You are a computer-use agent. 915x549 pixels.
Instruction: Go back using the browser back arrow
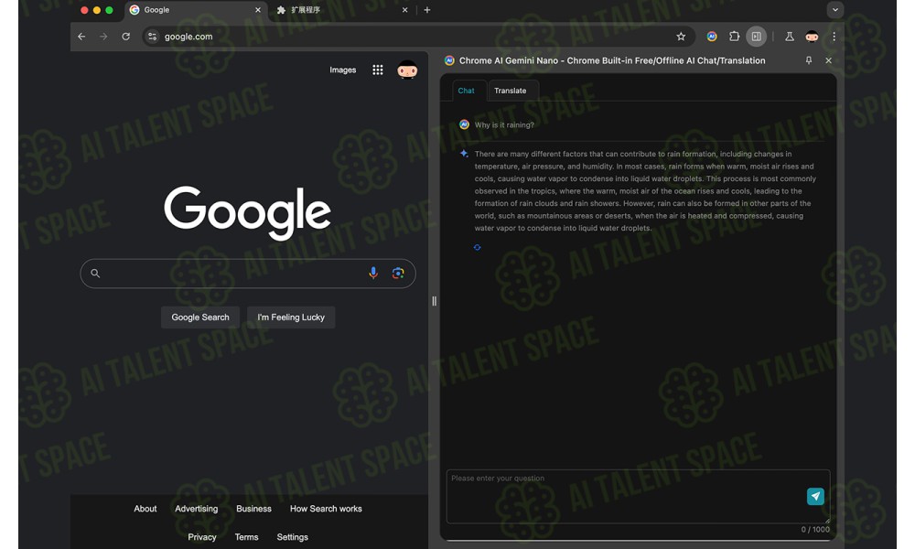point(81,37)
